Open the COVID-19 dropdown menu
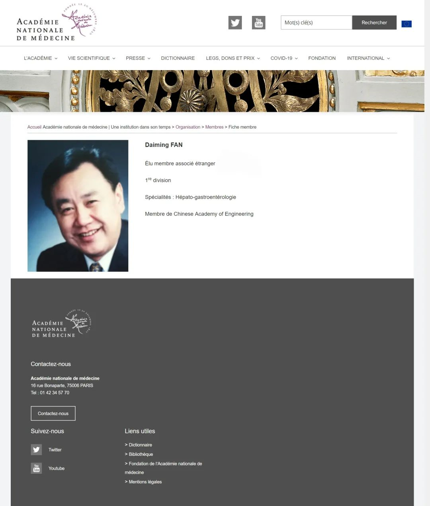 [x=284, y=58]
